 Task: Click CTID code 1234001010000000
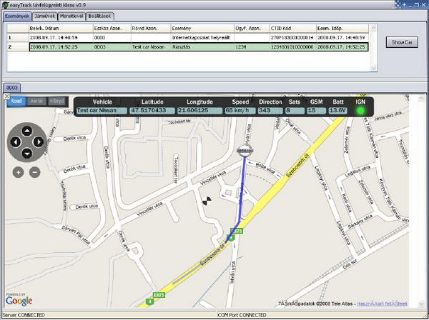pos(292,47)
